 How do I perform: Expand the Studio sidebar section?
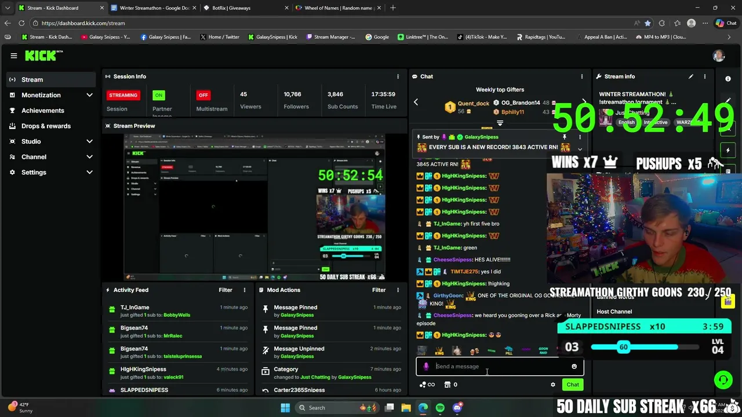[x=89, y=141]
